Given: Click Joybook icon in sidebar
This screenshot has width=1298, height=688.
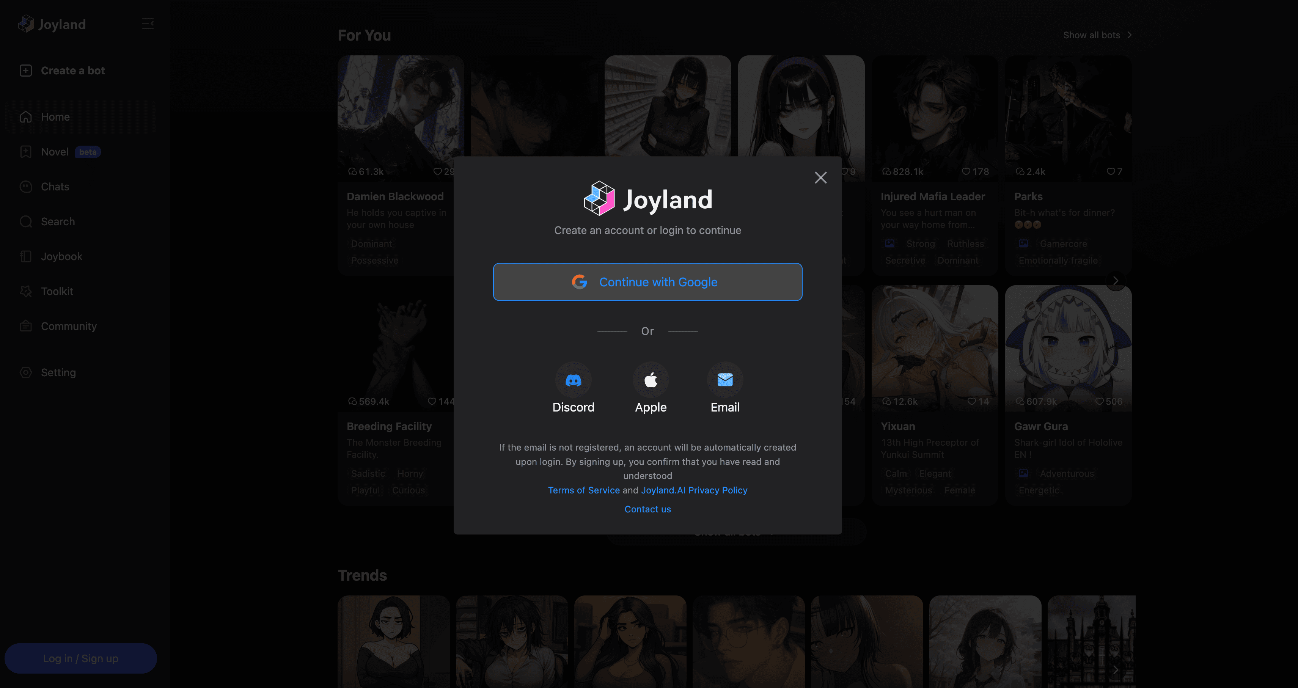Looking at the screenshot, I should (x=26, y=256).
